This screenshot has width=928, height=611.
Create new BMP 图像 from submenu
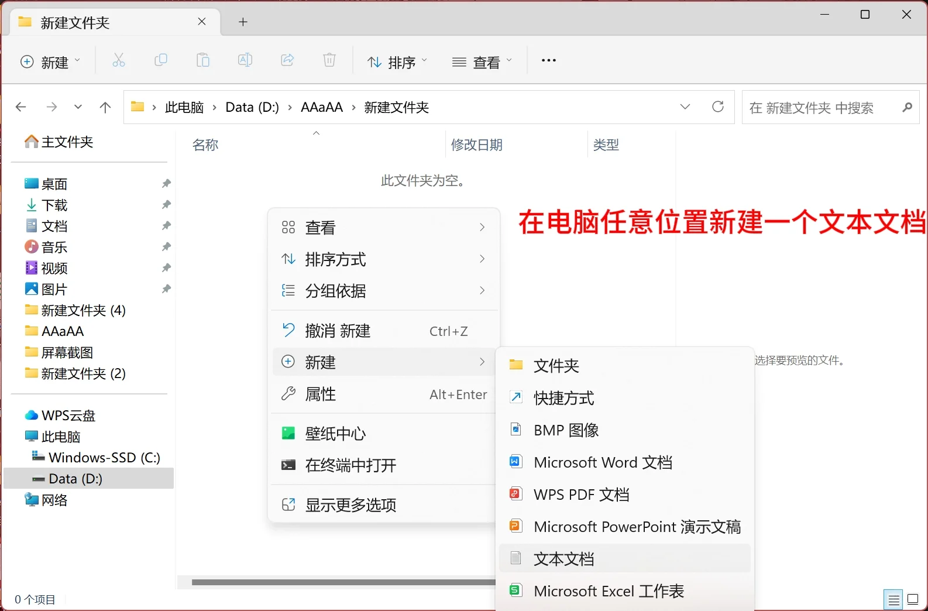pyautogui.click(x=624, y=430)
